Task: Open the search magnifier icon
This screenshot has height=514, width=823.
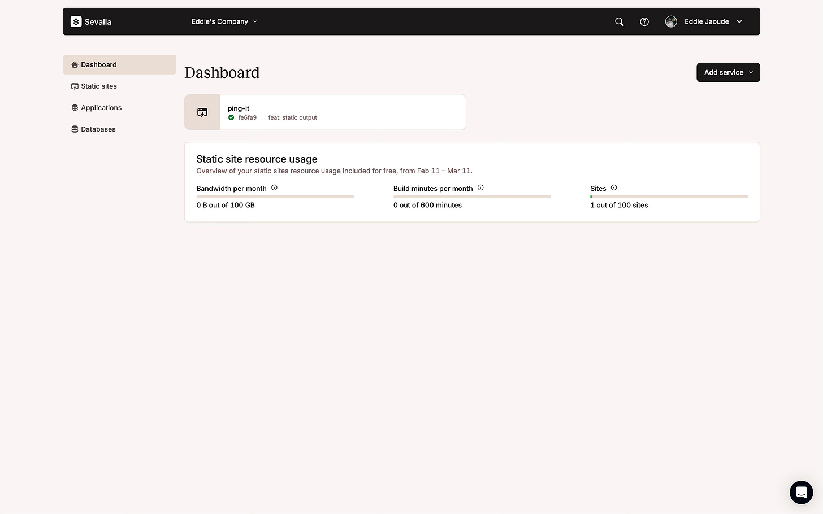Action: click(620, 21)
